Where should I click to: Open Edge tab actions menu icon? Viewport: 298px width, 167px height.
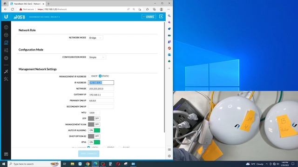[5, 4]
